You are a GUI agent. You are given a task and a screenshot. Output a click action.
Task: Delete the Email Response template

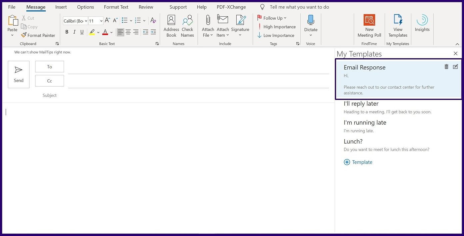pos(446,67)
